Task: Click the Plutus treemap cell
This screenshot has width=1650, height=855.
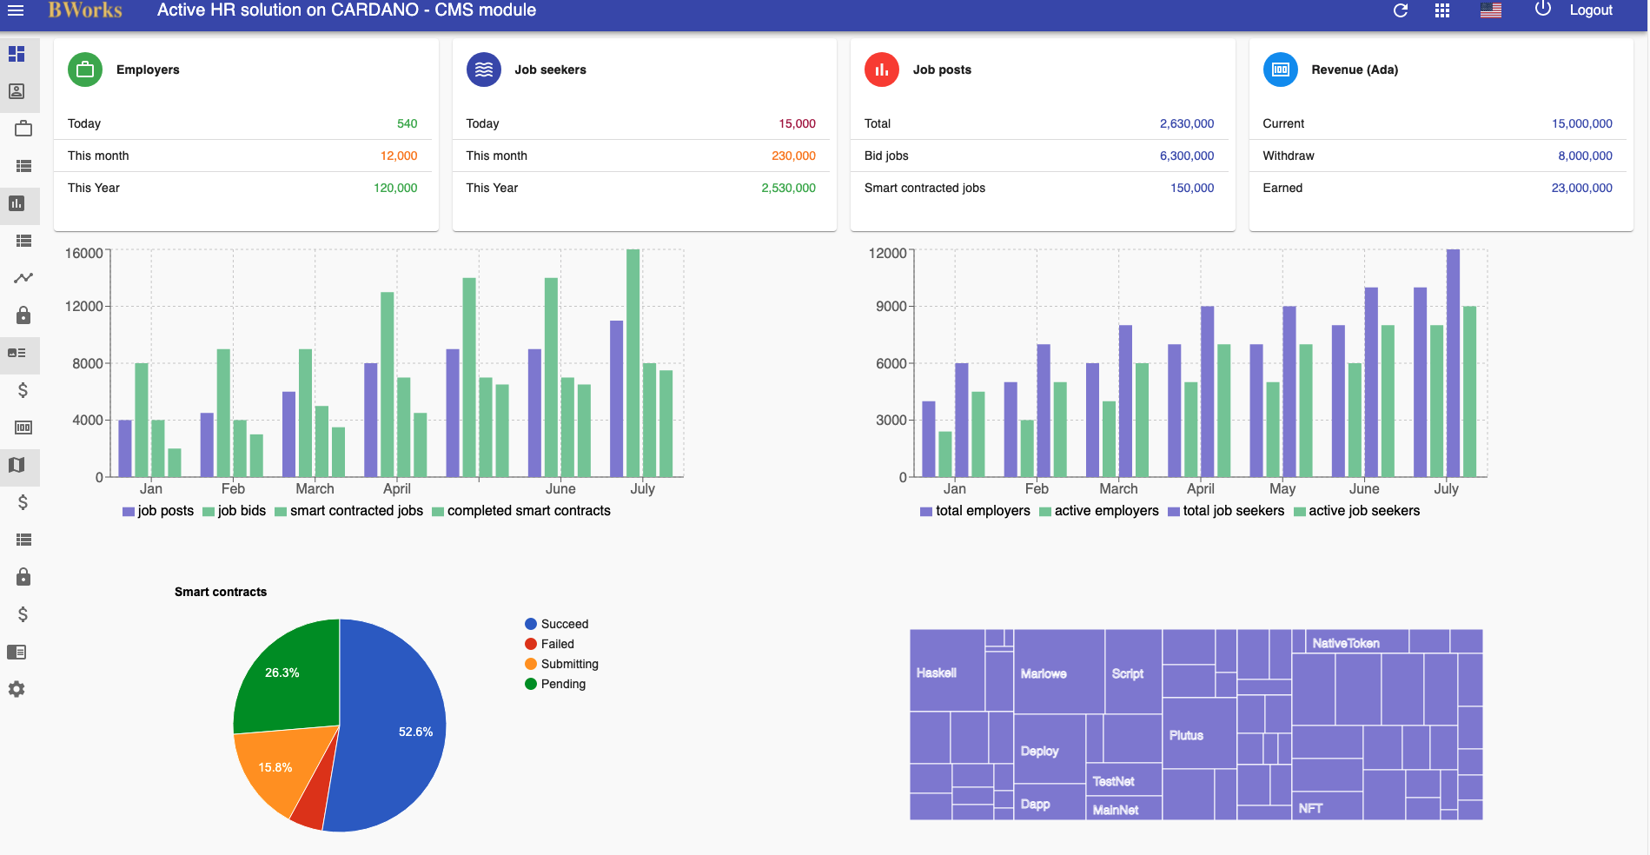Action: [x=1199, y=733]
